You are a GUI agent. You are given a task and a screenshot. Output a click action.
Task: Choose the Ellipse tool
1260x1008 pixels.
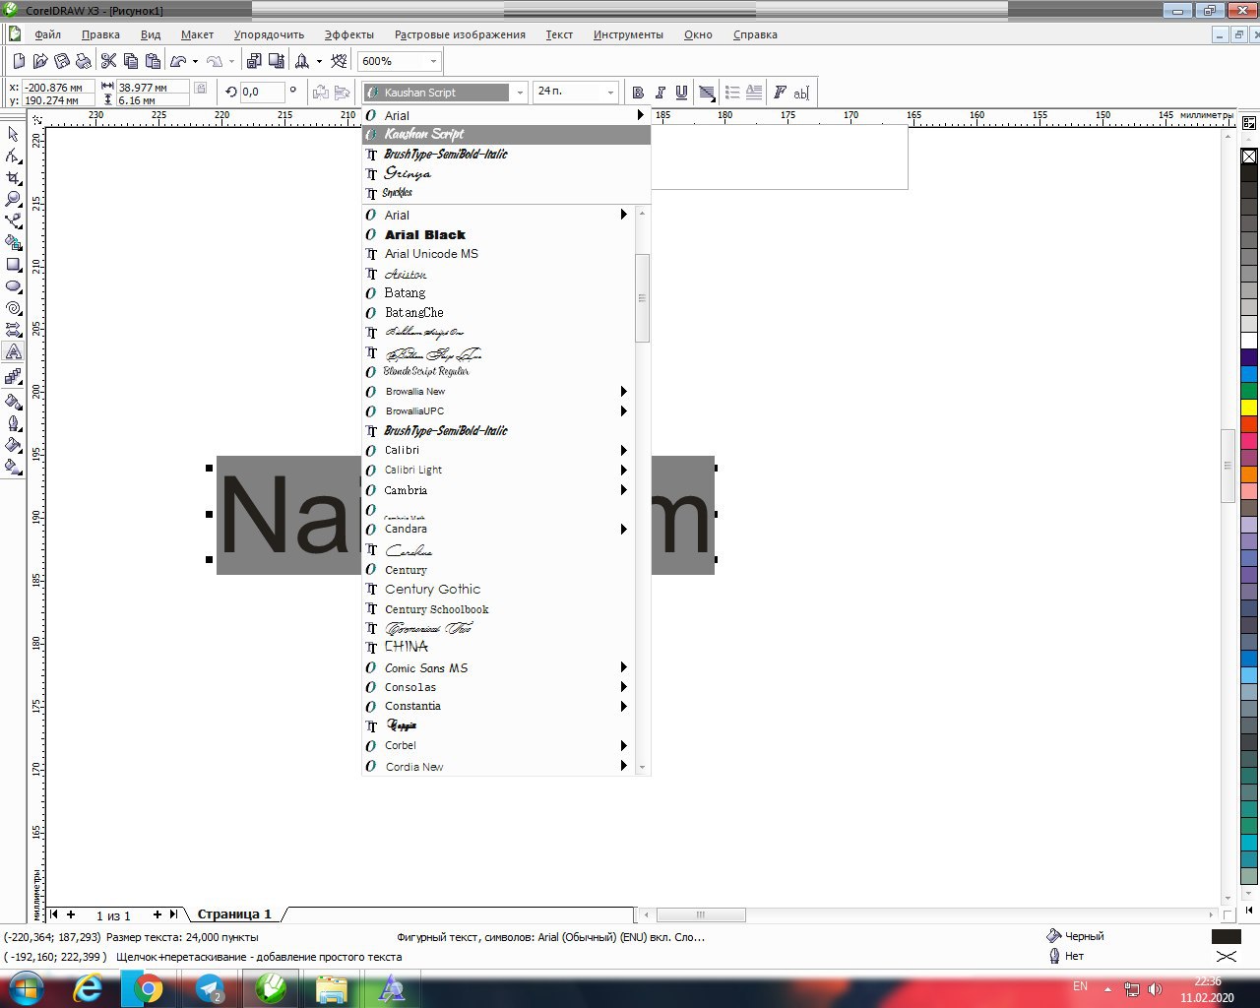14,286
